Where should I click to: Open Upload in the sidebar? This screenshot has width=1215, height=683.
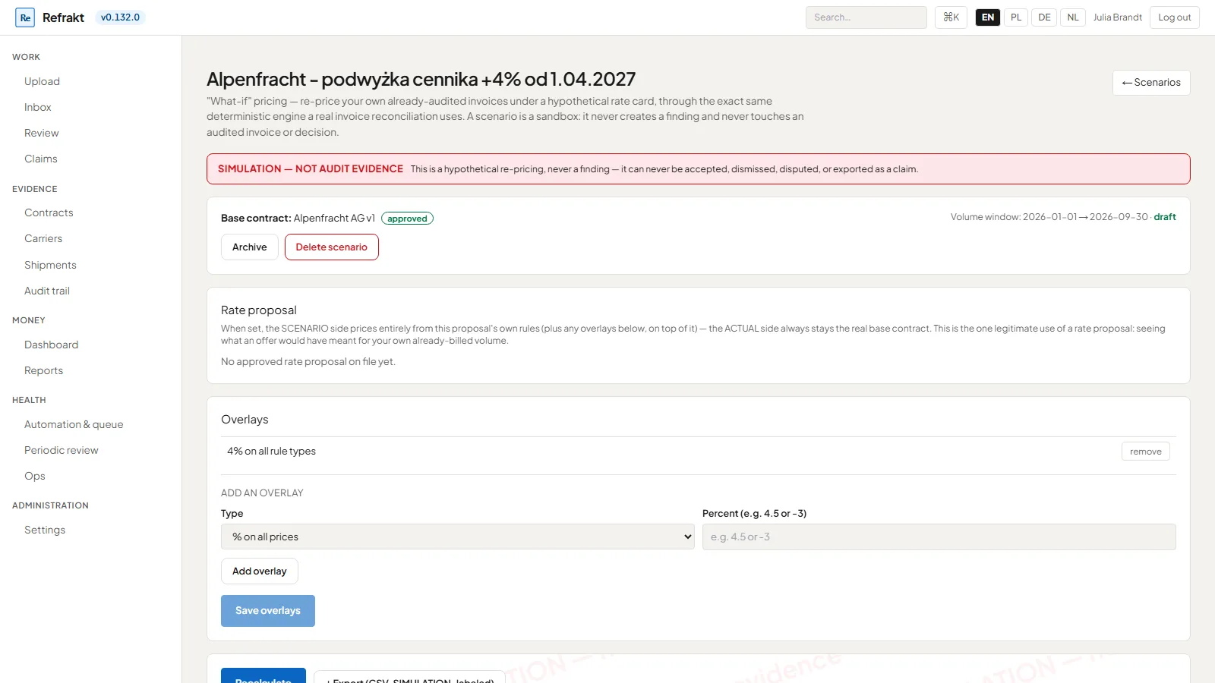(x=42, y=81)
